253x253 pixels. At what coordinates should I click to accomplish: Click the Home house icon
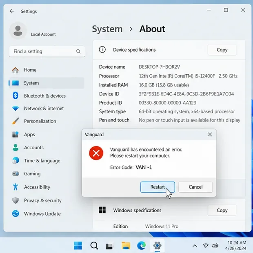point(16,70)
